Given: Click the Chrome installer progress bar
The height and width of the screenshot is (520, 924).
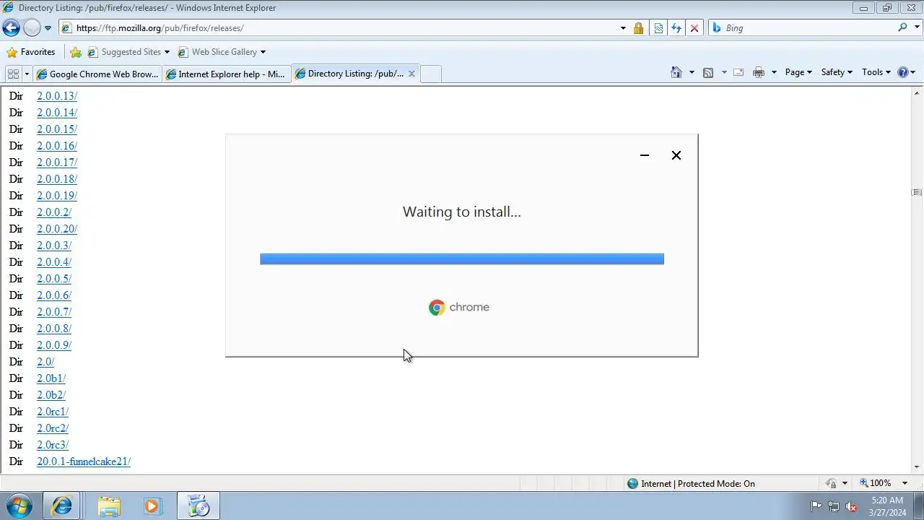Looking at the screenshot, I should 462,259.
